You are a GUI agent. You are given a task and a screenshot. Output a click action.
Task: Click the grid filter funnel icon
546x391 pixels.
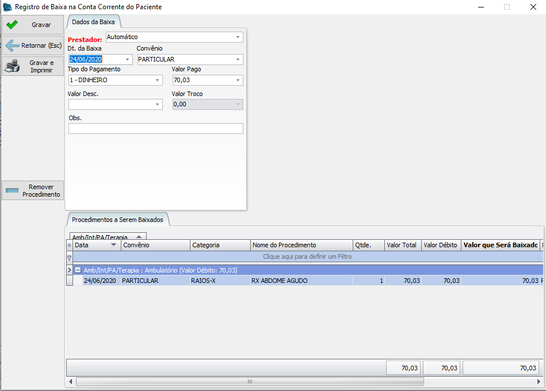click(x=70, y=258)
